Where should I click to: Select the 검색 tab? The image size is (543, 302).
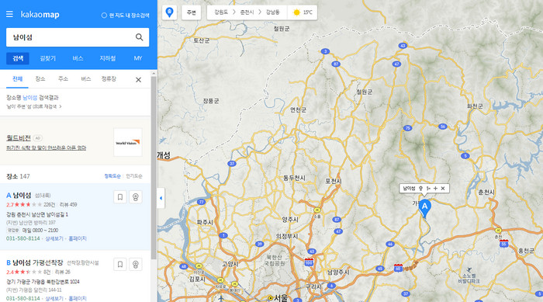click(x=18, y=58)
